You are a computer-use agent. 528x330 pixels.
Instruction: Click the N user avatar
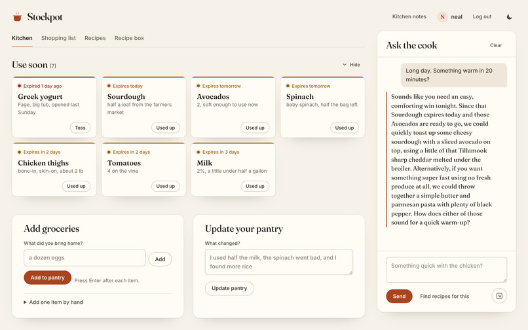442,17
